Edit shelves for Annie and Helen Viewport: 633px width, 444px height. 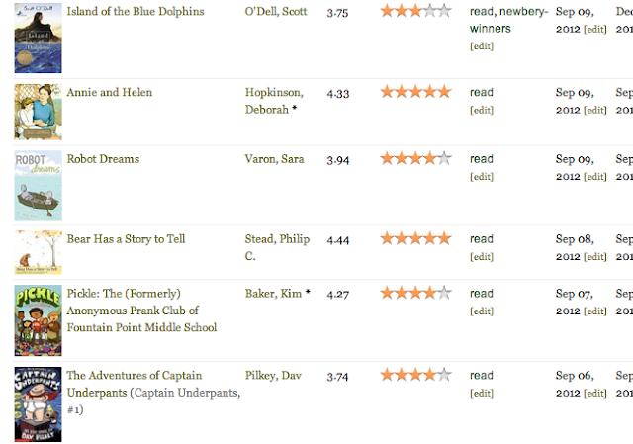tap(482, 110)
